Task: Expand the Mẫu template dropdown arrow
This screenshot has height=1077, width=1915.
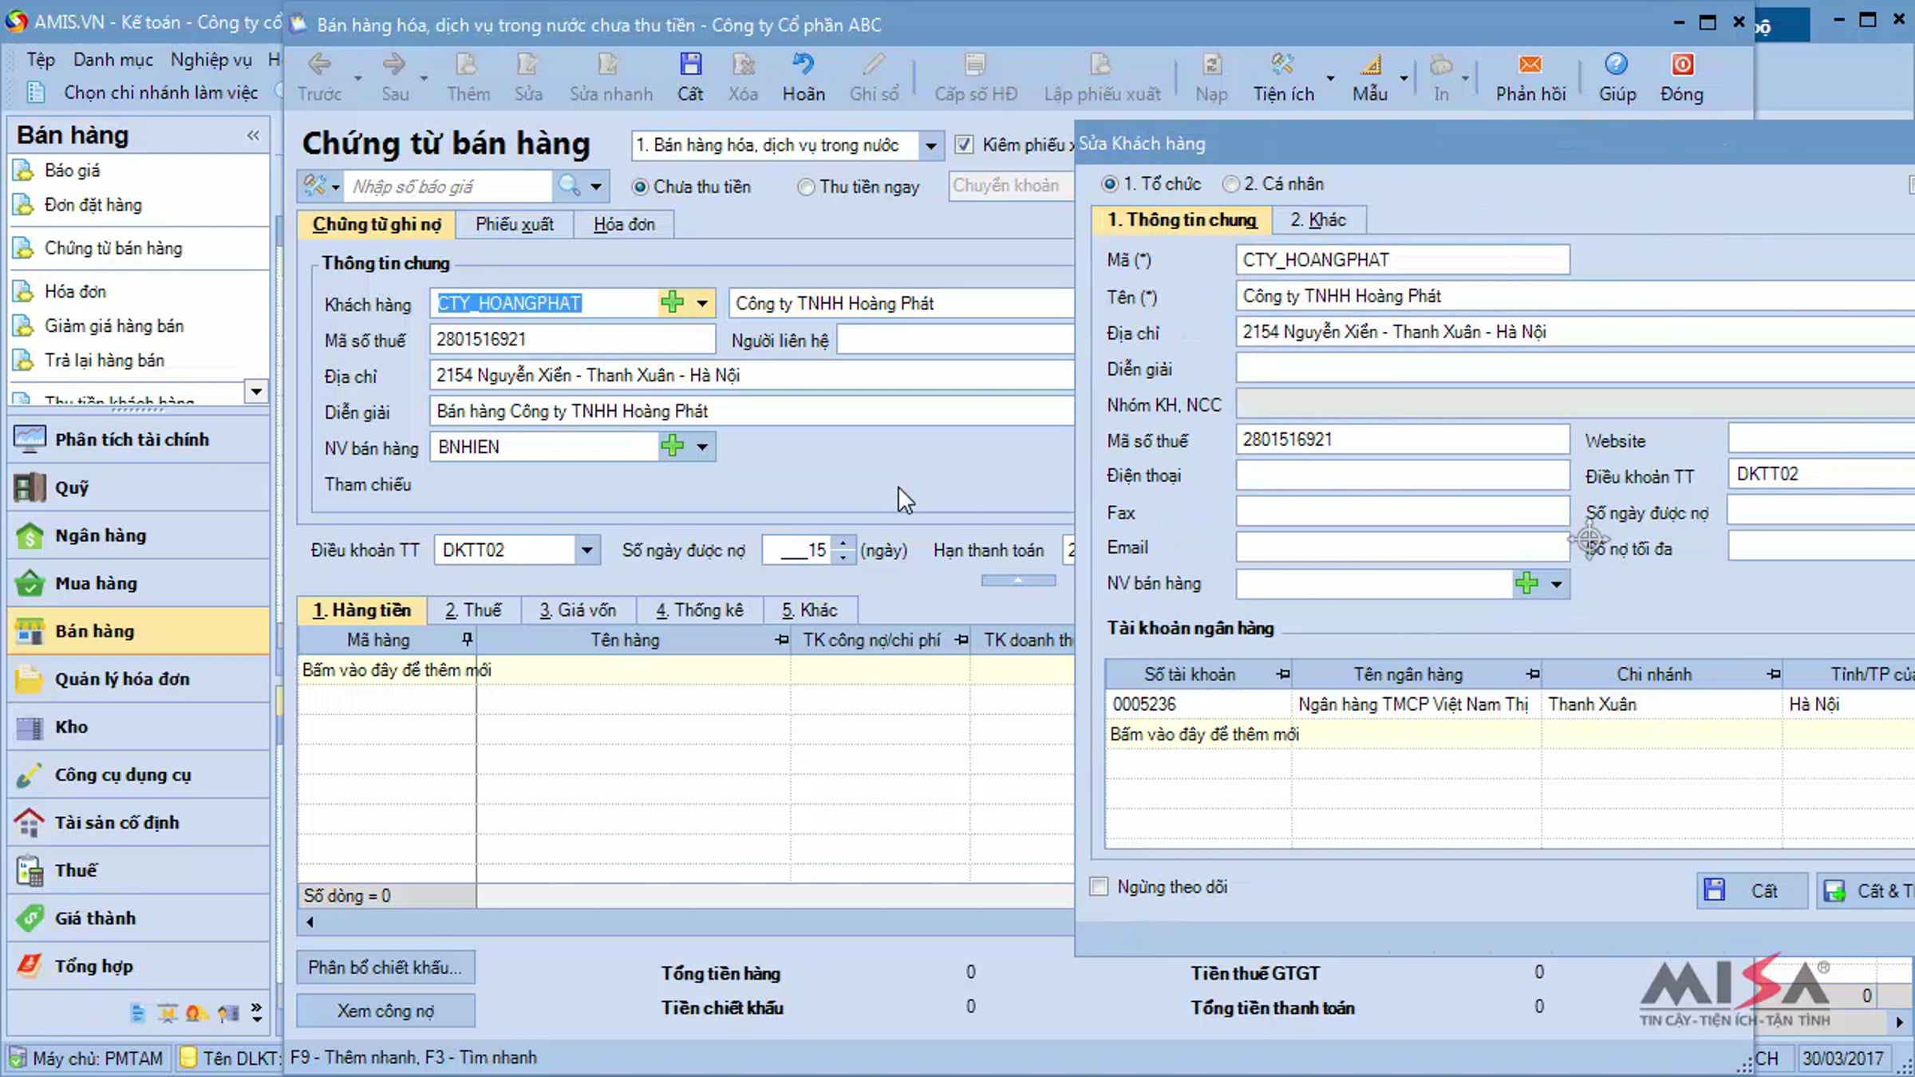Action: (1403, 78)
